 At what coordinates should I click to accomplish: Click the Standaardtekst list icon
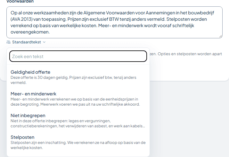point(9,42)
